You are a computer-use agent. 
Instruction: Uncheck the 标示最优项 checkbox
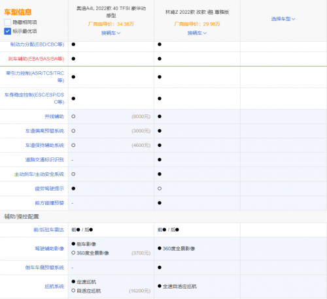(7, 31)
